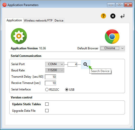
Task: Click the black cancel X icon
Action: (113, 16)
